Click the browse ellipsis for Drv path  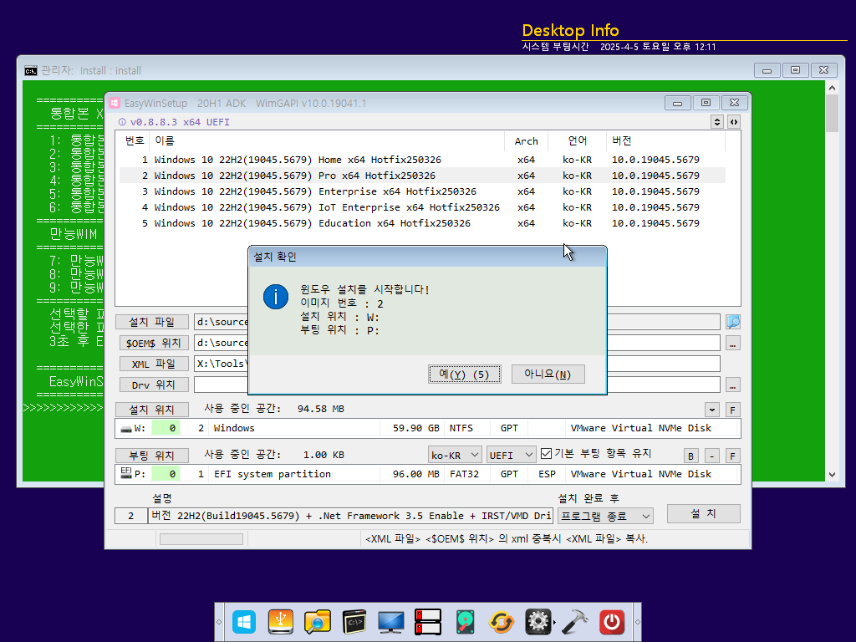click(x=732, y=385)
